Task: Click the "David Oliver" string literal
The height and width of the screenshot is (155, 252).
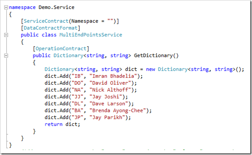Action: tap(110, 83)
